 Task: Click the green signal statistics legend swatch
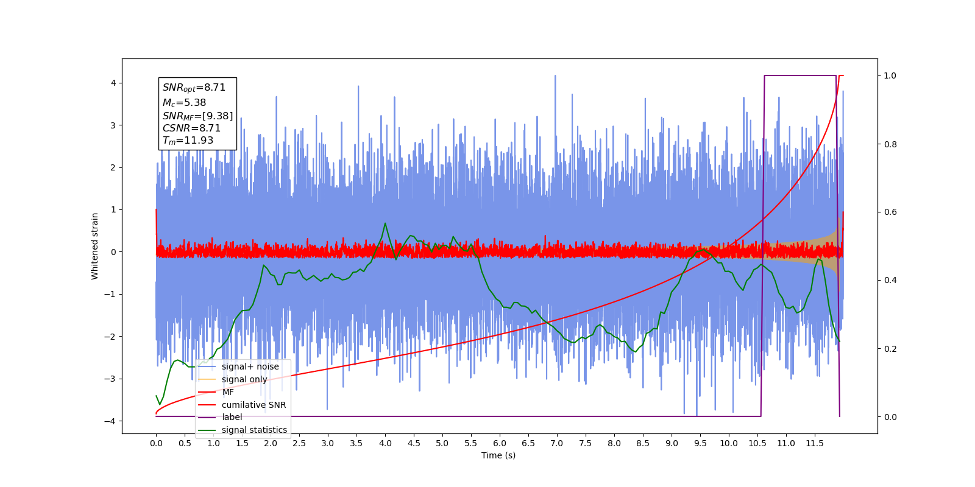(207, 430)
